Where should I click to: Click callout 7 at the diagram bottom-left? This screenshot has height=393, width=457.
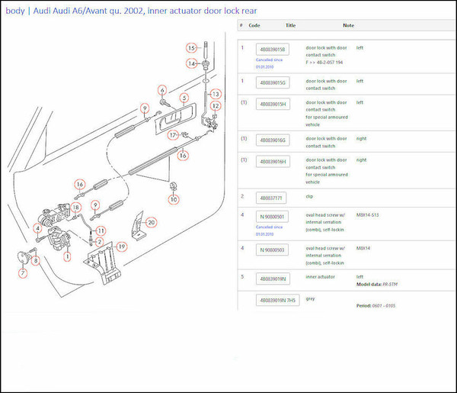[23, 272]
